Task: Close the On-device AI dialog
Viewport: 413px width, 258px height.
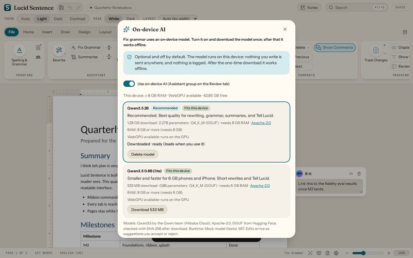Action: pyautogui.click(x=285, y=29)
